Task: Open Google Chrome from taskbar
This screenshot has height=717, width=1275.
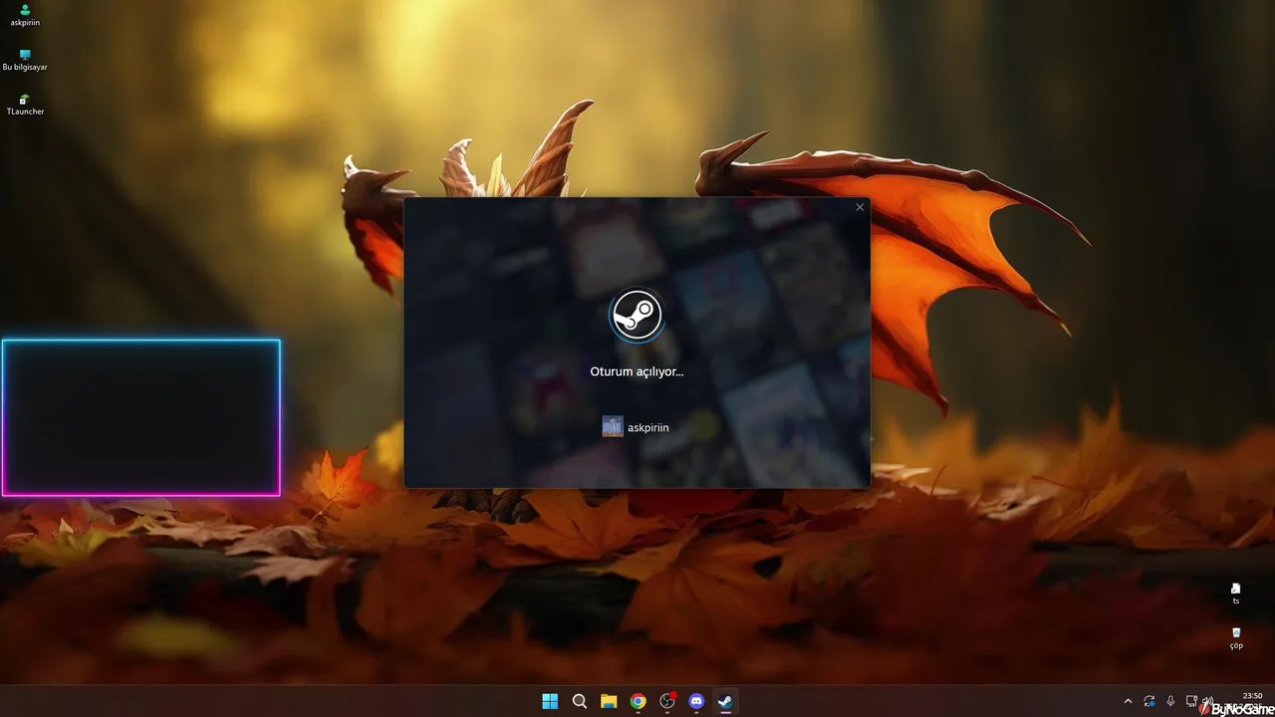Action: pos(638,701)
